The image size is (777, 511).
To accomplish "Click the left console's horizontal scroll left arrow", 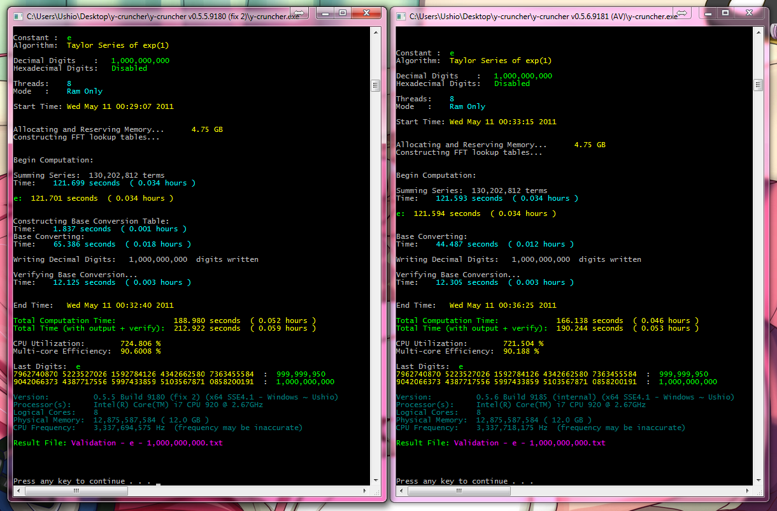I will [x=18, y=489].
